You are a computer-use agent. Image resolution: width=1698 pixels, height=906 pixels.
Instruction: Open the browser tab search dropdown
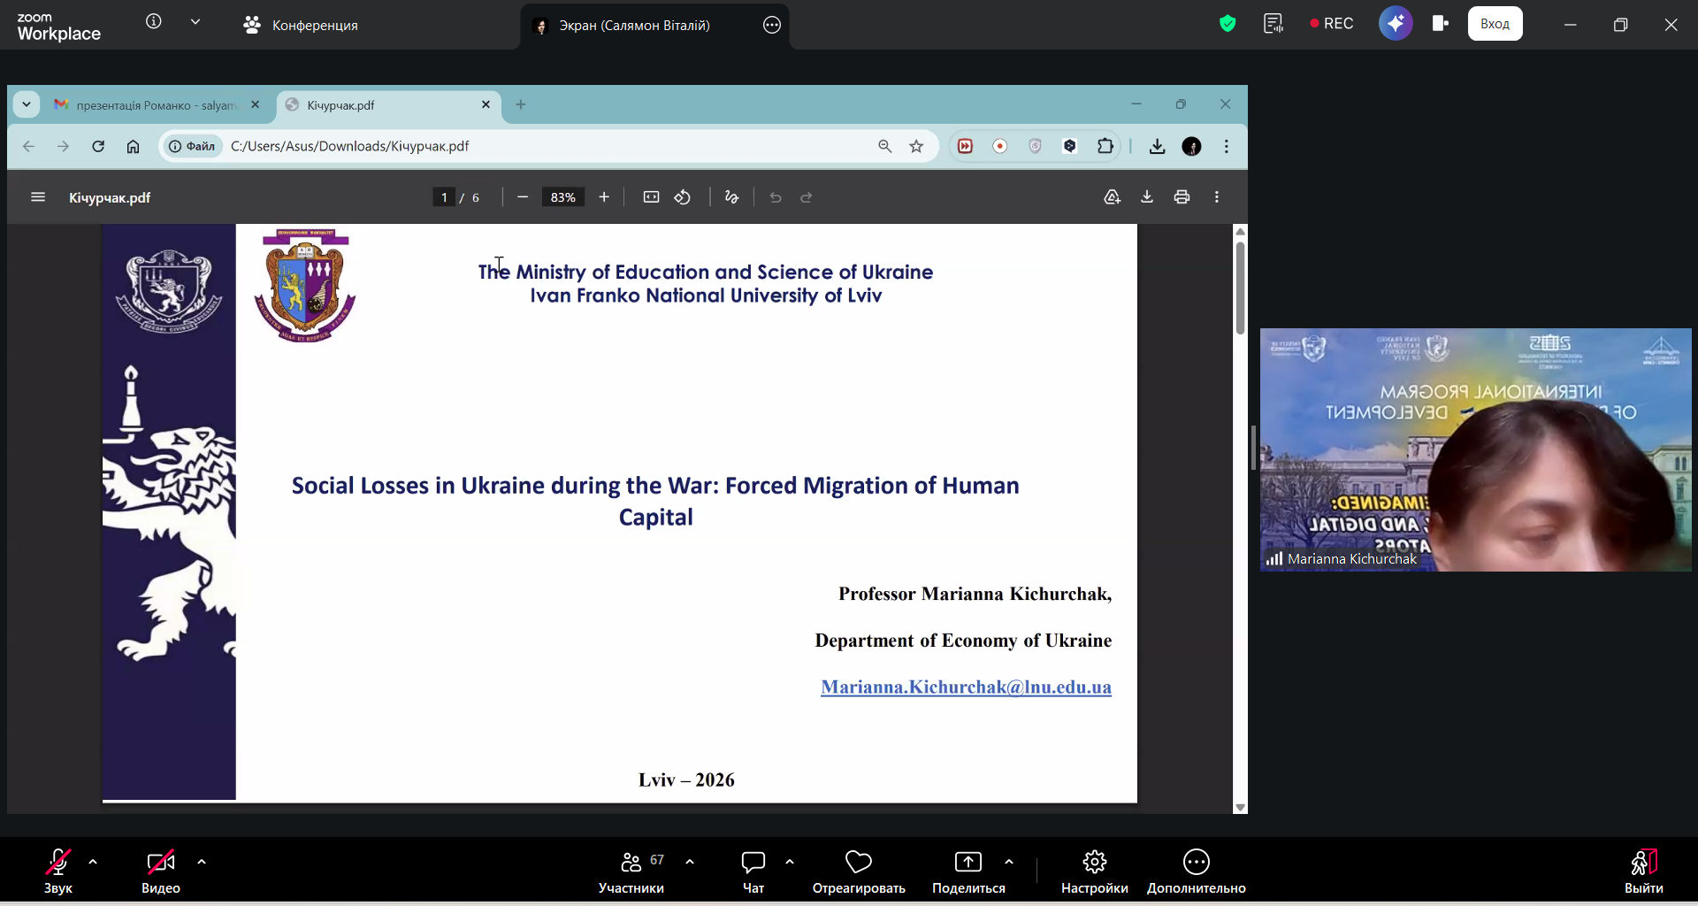coord(27,104)
